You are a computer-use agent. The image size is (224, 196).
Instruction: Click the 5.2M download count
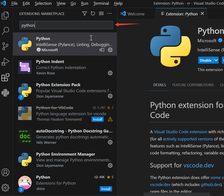pyautogui.click(x=99, y=108)
